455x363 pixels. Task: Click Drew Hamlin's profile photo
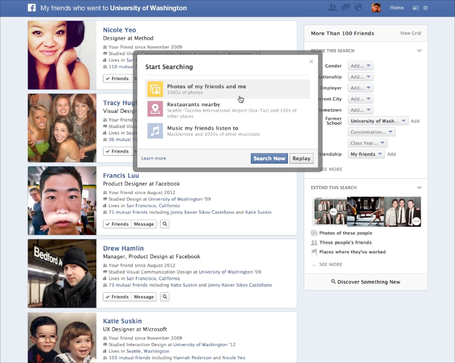point(62,274)
